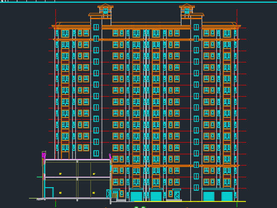
Task: Click the yellow ground line under the building
Action: pos(190,201)
